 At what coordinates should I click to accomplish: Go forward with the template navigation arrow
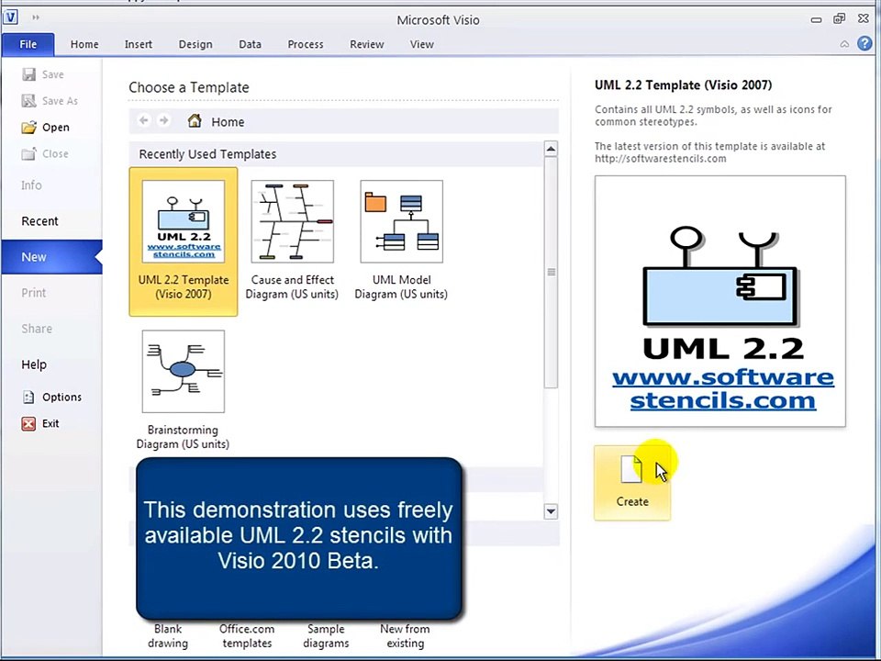163,120
